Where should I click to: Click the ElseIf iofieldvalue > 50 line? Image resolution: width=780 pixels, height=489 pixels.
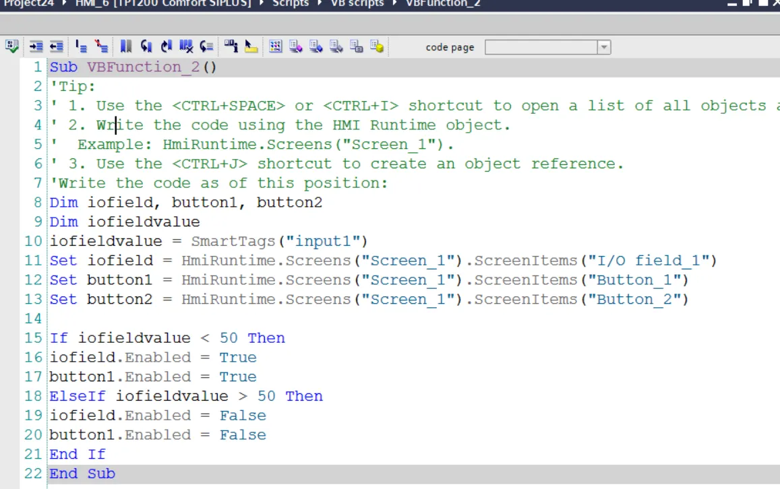[x=186, y=397]
